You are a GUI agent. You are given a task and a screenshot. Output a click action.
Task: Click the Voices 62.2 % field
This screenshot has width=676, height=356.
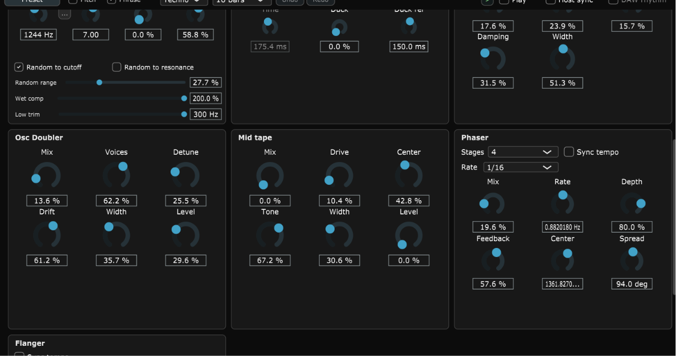point(117,200)
